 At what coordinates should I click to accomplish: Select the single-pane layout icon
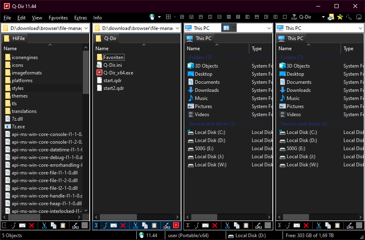(x=285, y=17)
